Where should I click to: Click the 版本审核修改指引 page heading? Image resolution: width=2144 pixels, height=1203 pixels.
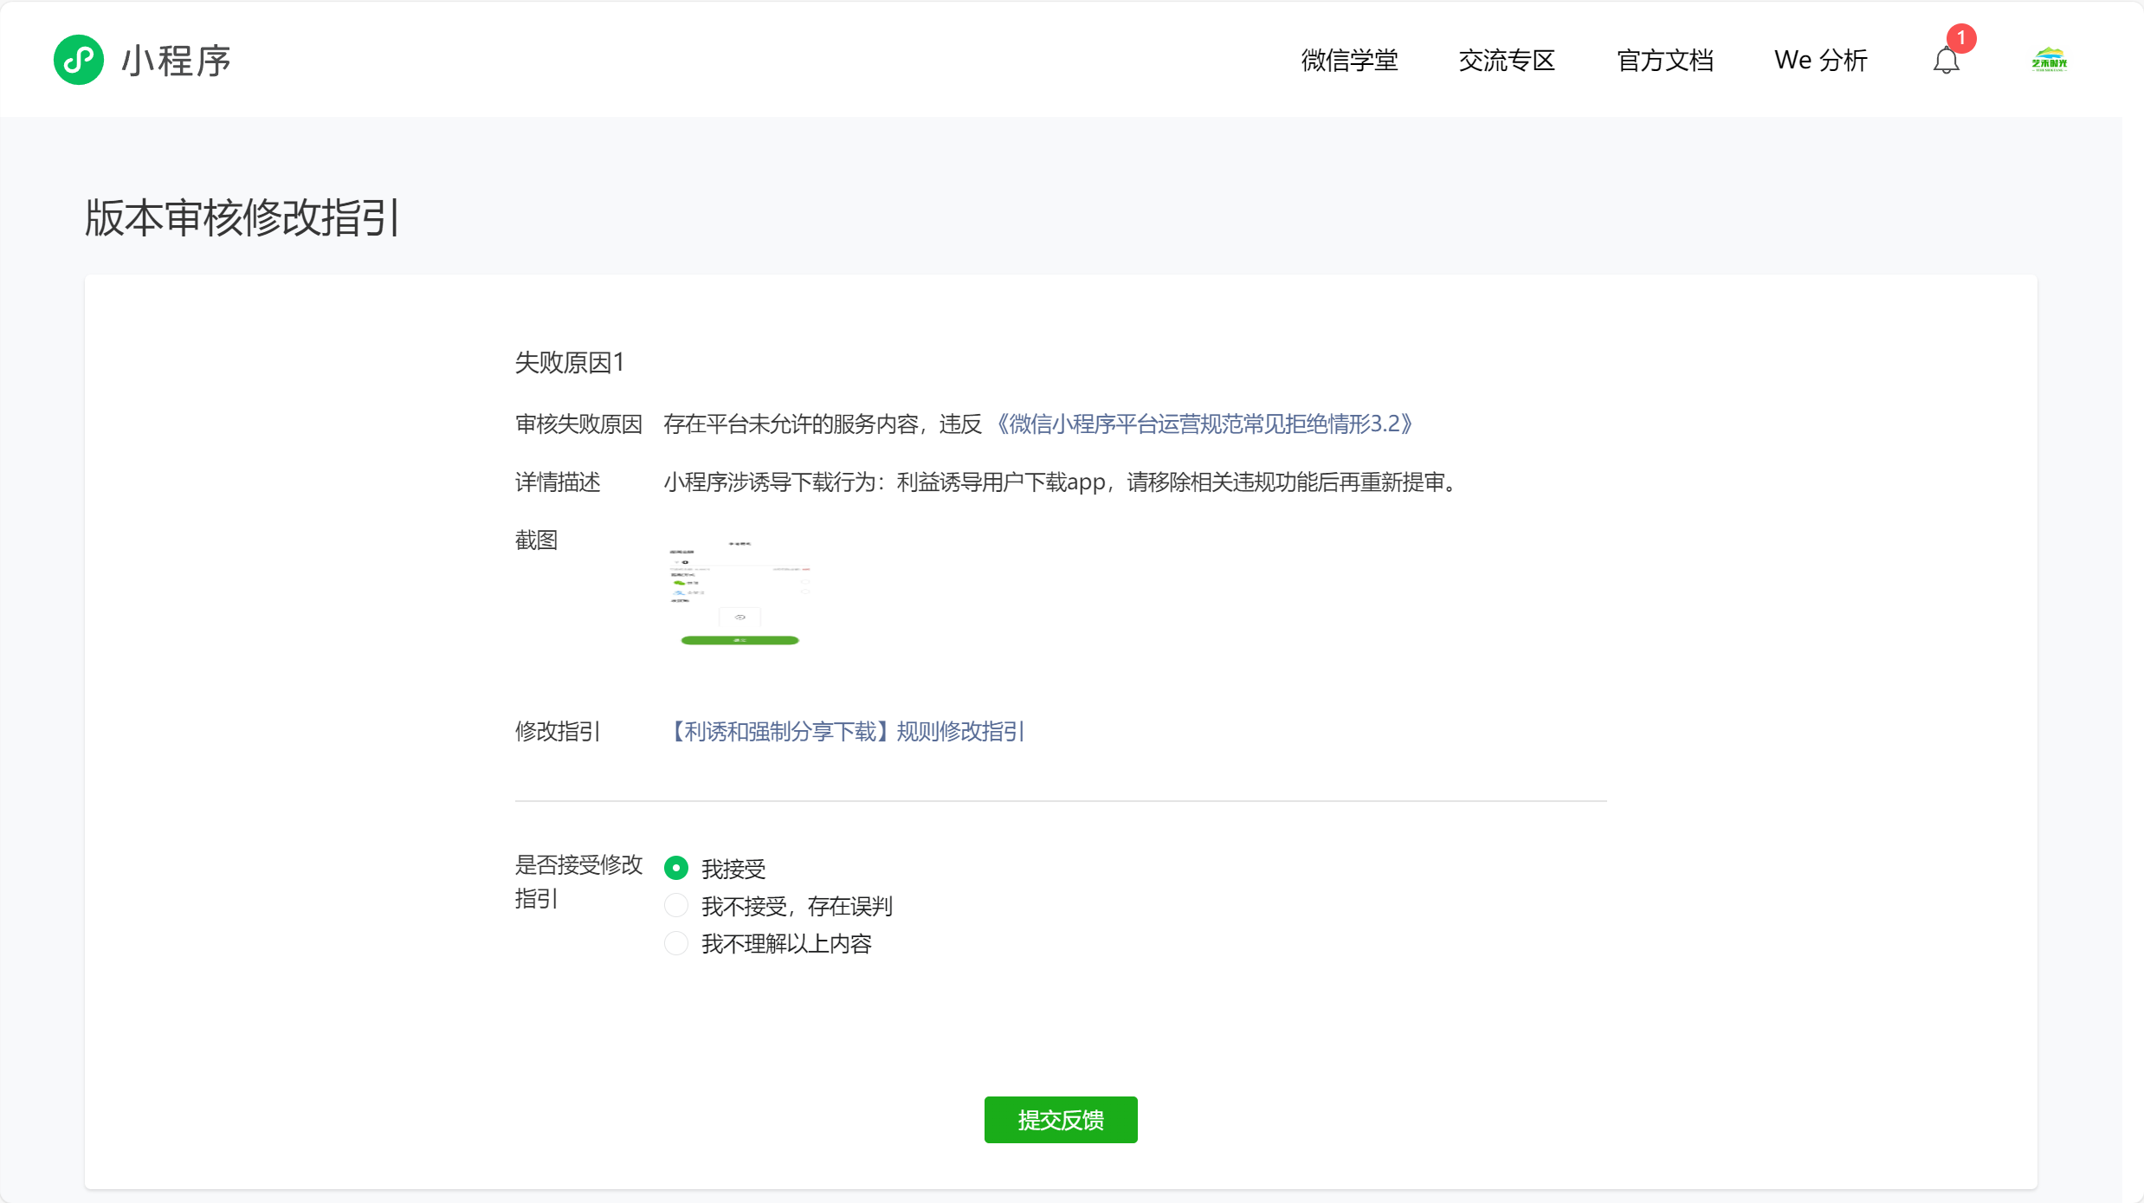point(242,217)
